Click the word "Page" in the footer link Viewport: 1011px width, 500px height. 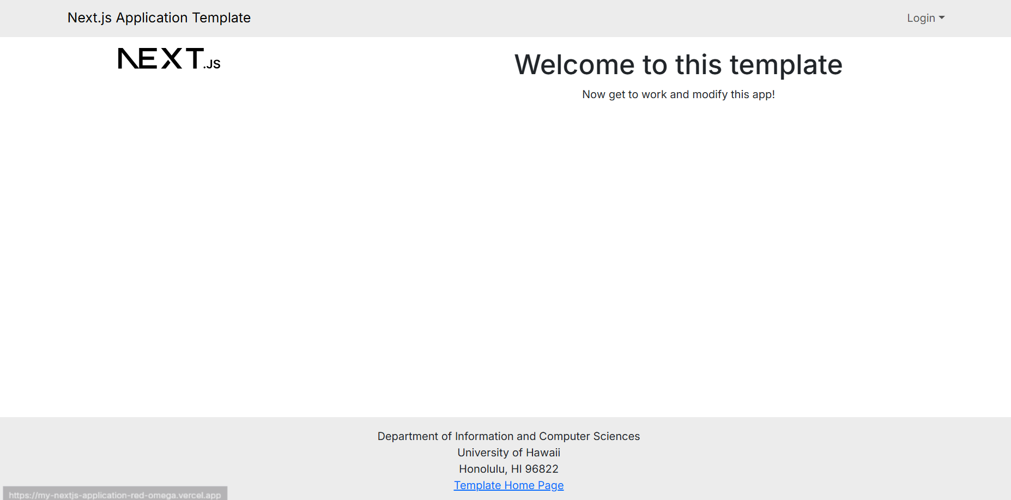click(550, 485)
